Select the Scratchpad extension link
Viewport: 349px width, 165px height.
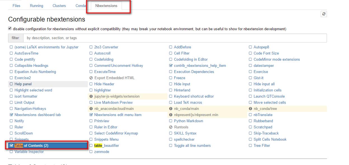263,127
